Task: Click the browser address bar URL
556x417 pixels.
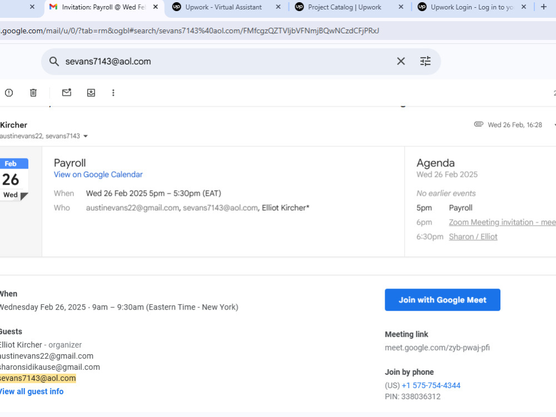Action: (x=190, y=31)
